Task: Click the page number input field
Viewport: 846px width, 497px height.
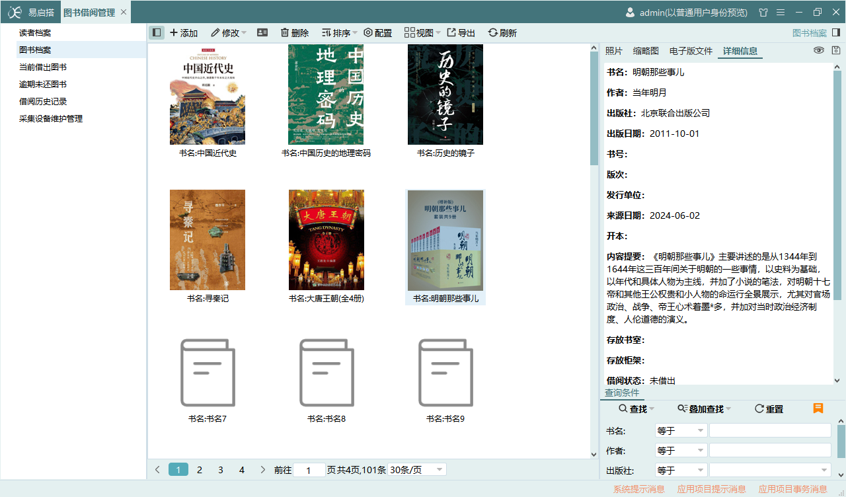Action: tap(309, 470)
